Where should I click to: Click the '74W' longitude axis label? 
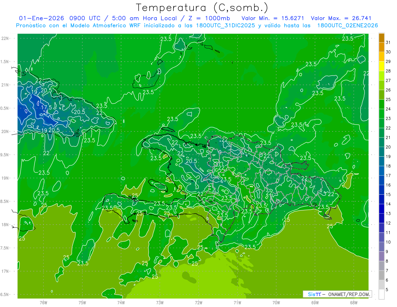tap(121, 302)
